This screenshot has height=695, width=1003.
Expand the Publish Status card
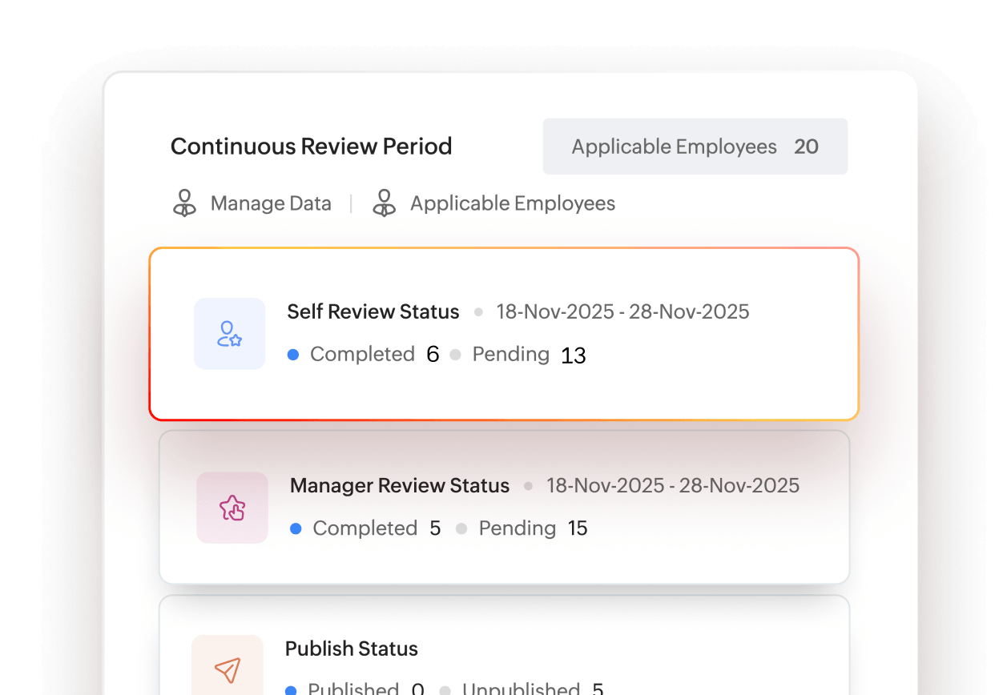[503, 649]
